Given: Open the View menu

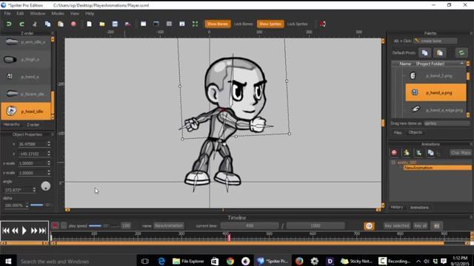Looking at the screenshot, I should (x=74, y=13).
